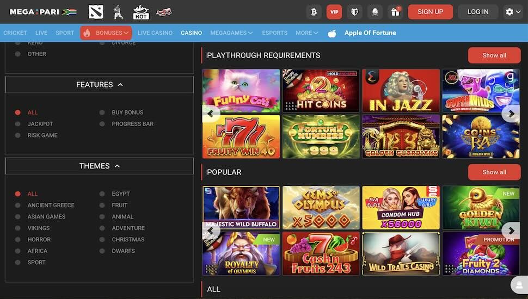
Task: Expand the More menu
Action: pos(307,33)
